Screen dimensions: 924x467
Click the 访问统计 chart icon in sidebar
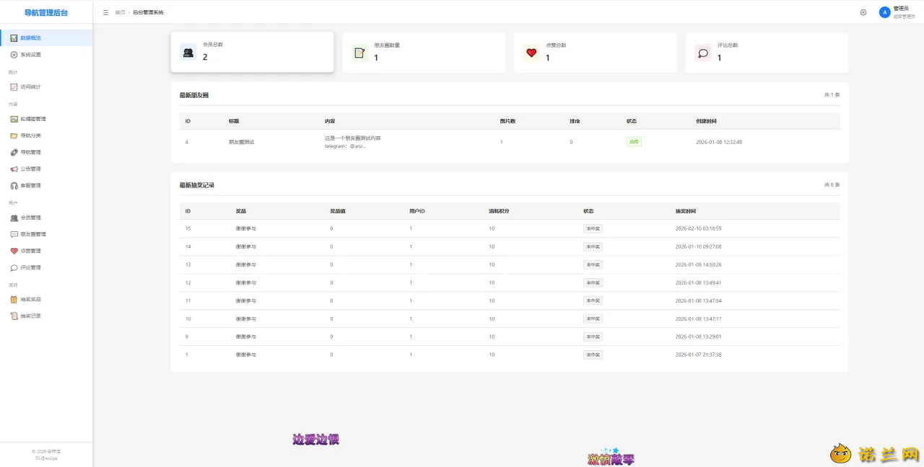click(x=14, y=87)
